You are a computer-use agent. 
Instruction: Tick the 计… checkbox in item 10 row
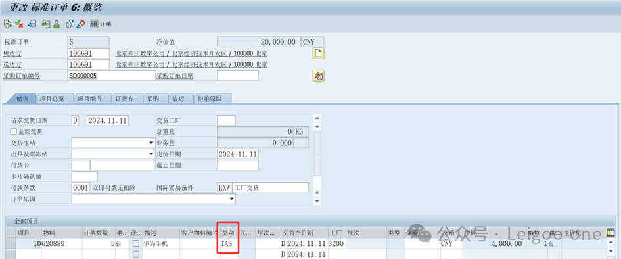pos(136,244)
